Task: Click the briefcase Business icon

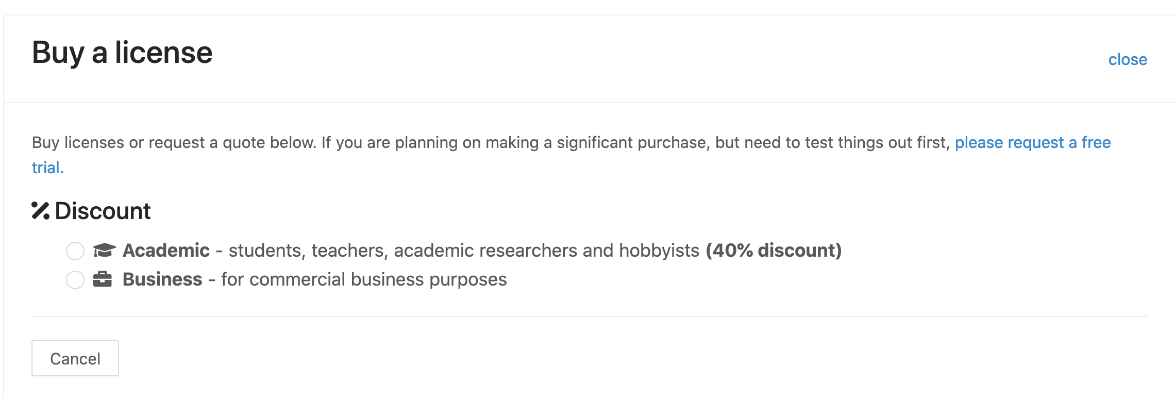Action: [103, 279]
